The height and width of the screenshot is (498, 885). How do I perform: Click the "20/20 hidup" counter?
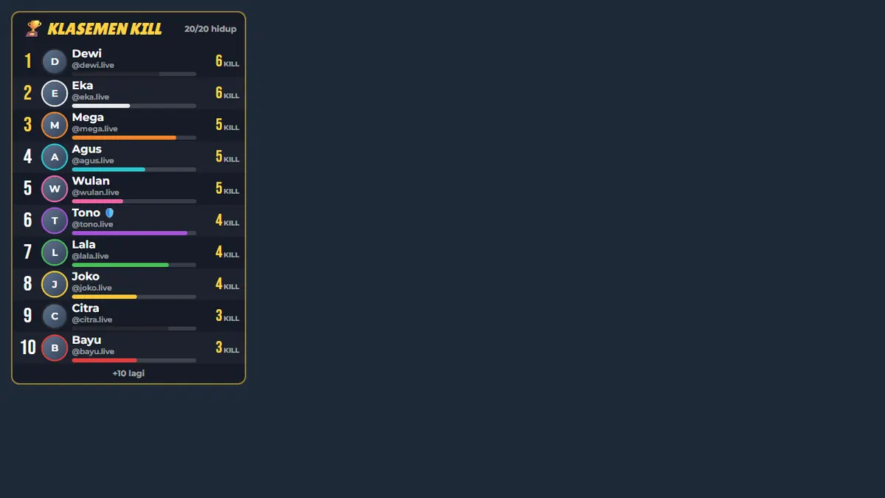pos(210,29)
